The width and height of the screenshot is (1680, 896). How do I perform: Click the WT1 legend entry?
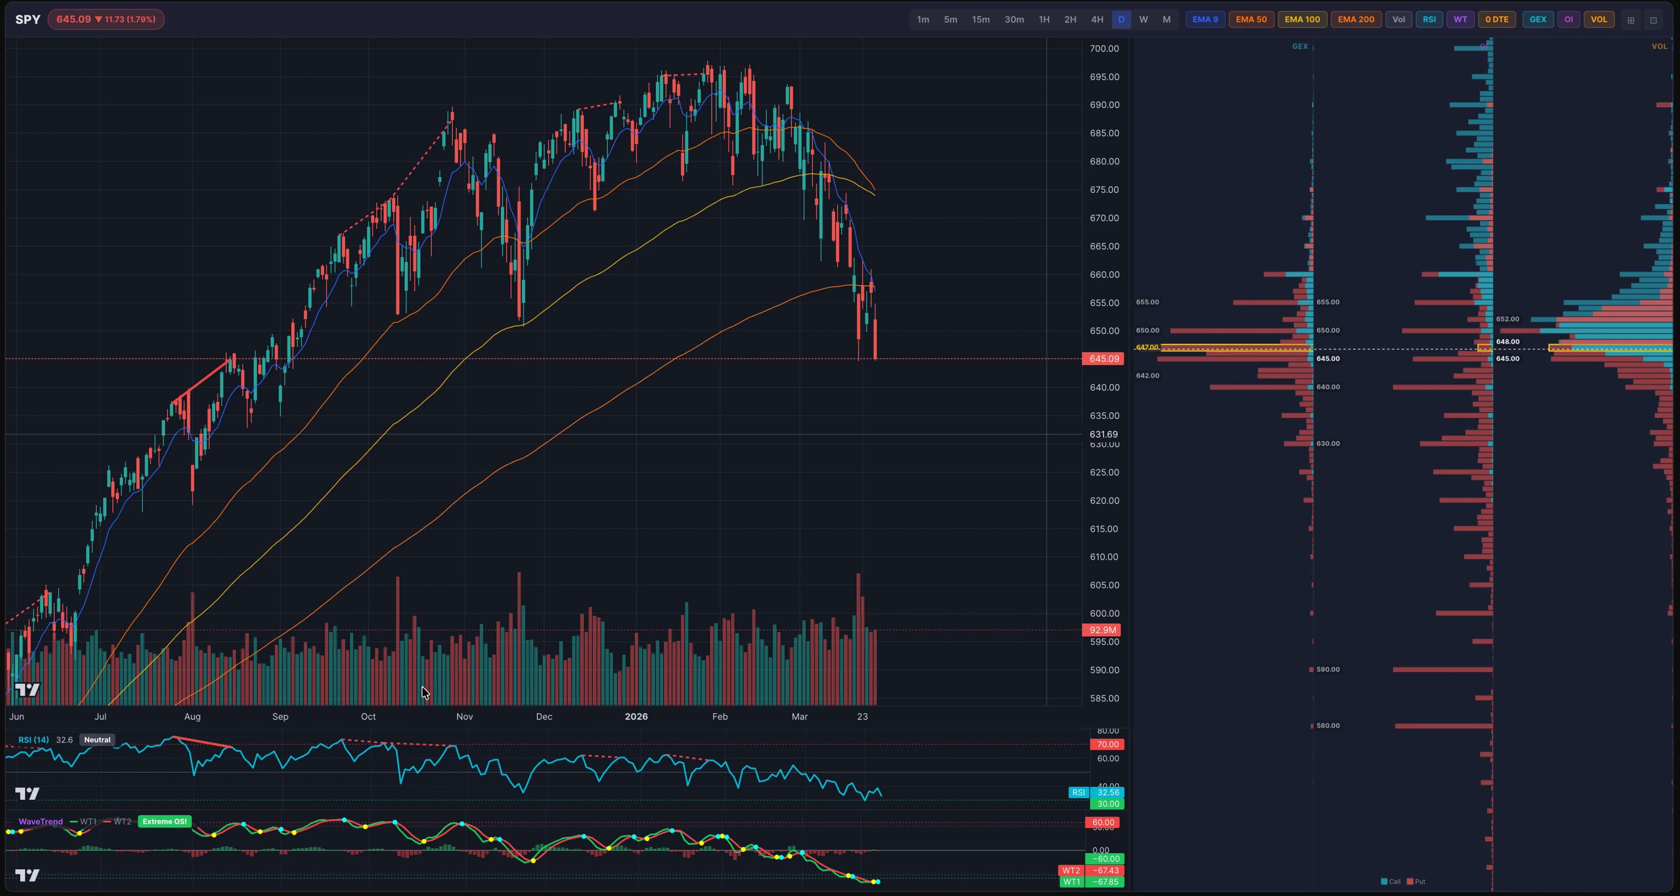(84, 822)
